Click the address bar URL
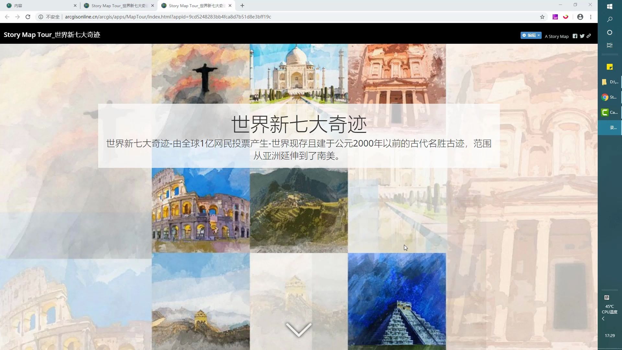 [168, 17]
